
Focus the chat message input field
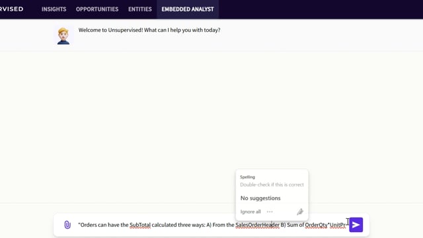click(211, 225)
